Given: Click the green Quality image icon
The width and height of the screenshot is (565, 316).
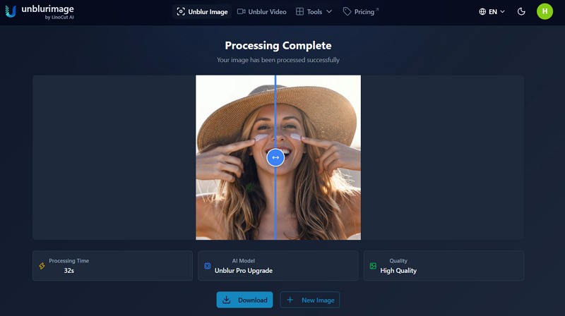Looking at the screenshot, I should (x=373, y=266).
